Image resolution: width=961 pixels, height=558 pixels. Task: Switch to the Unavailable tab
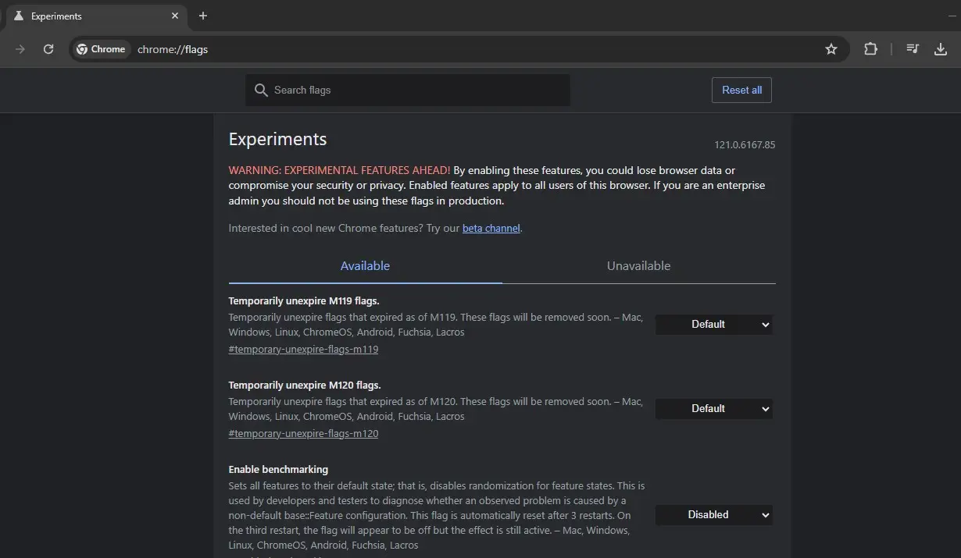(638, 266)
